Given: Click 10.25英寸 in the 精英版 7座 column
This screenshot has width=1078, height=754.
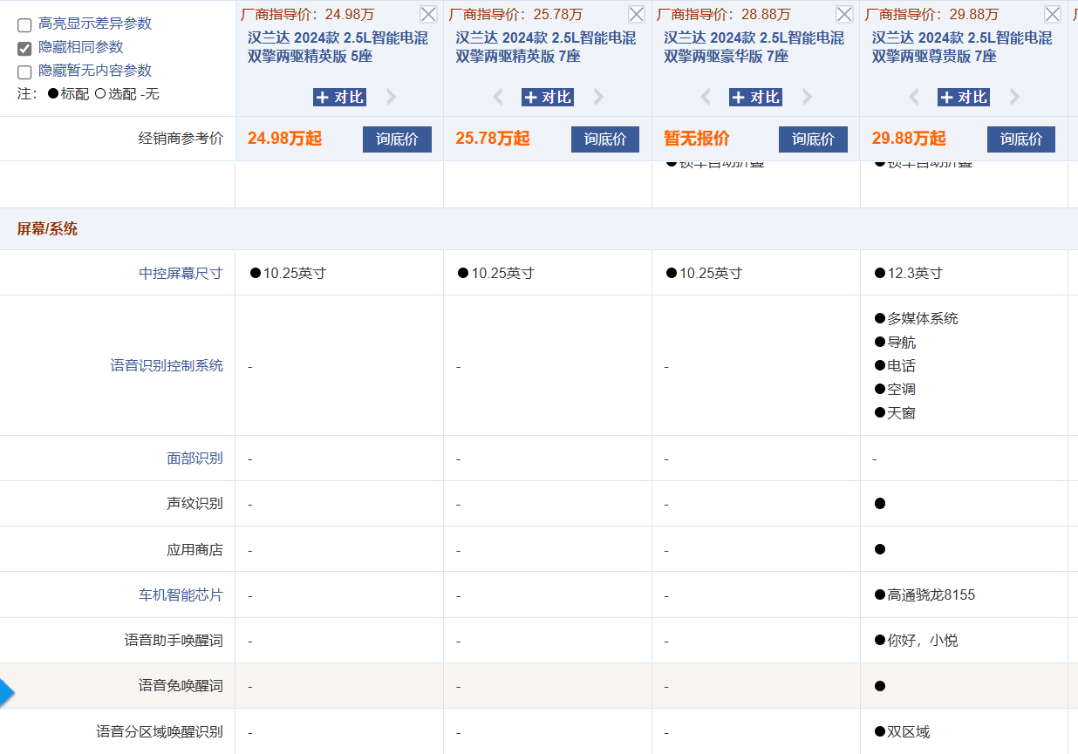Looking at the screenshot, I should [502, 273].
